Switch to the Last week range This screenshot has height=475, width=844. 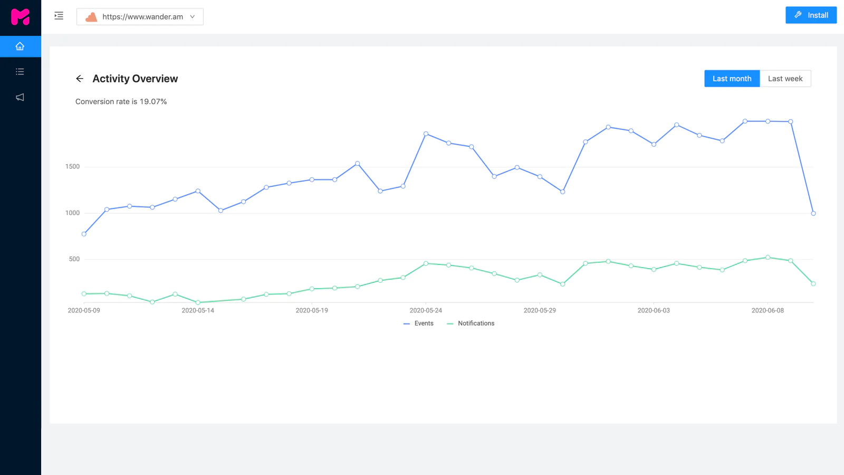tap(785, 79)
